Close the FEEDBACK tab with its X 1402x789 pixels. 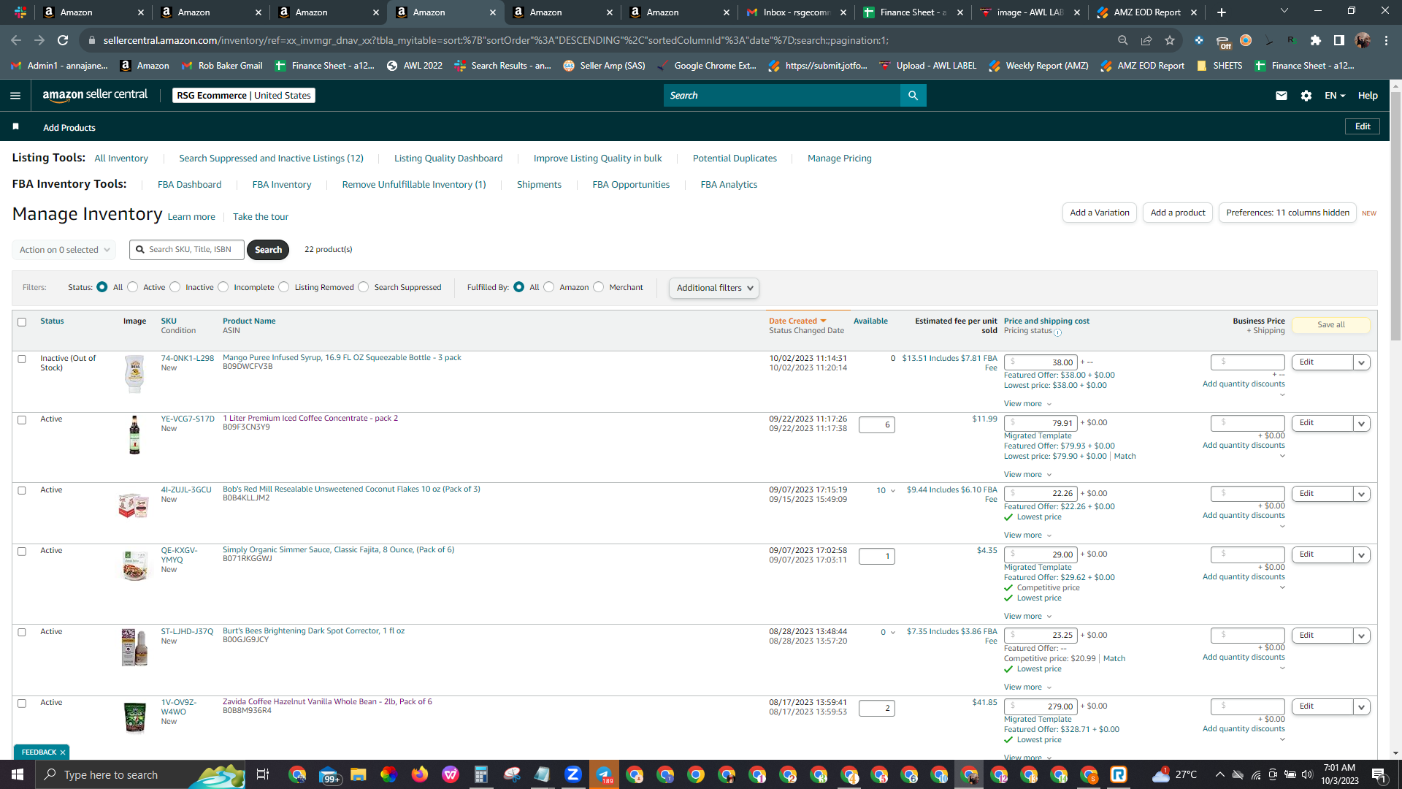click(x=63, y=752)
